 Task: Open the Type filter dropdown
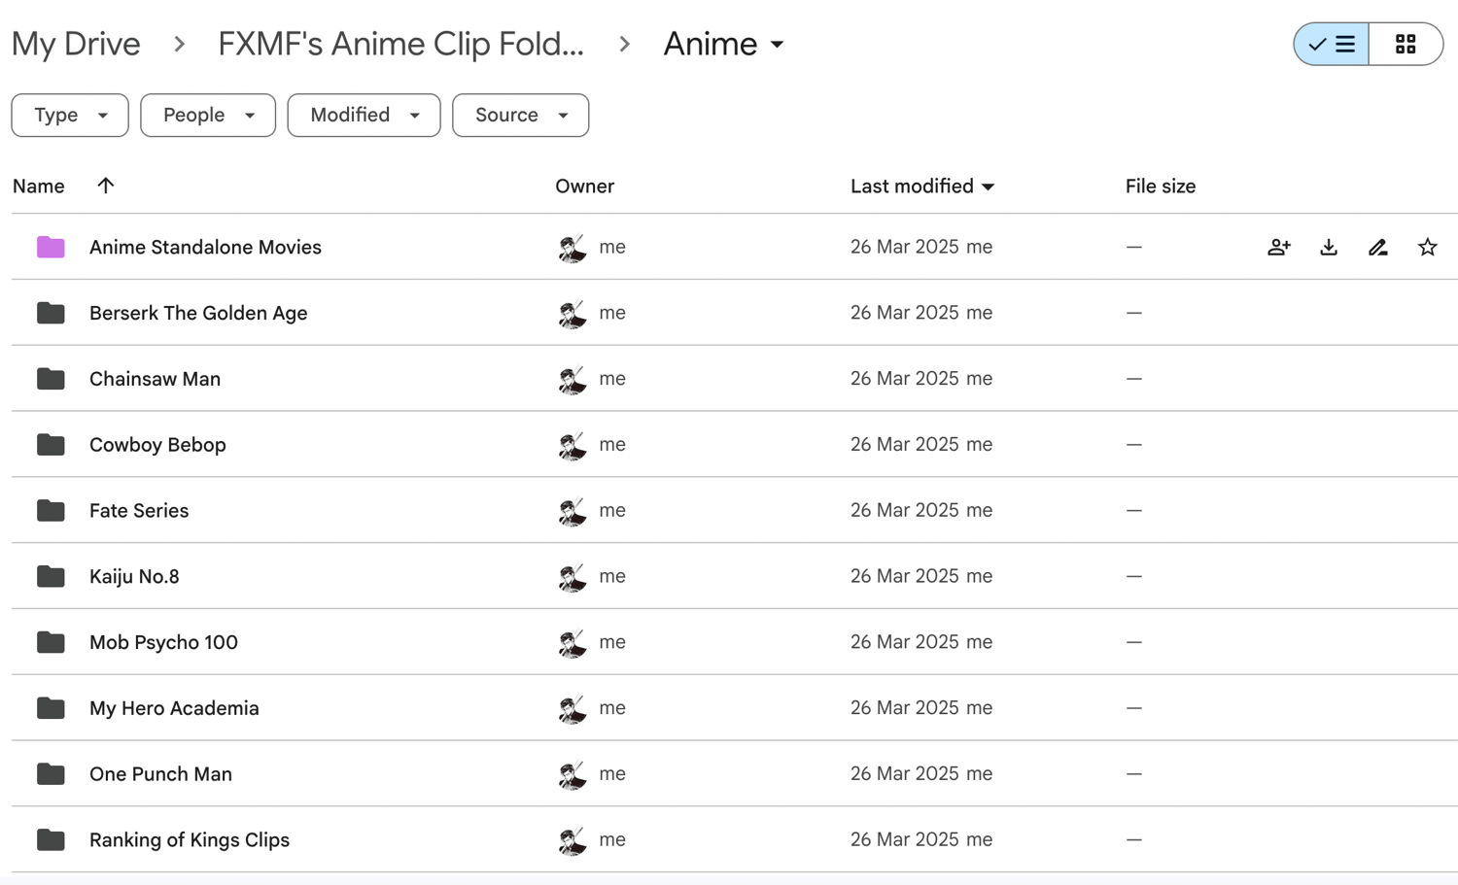coord(70,115)
